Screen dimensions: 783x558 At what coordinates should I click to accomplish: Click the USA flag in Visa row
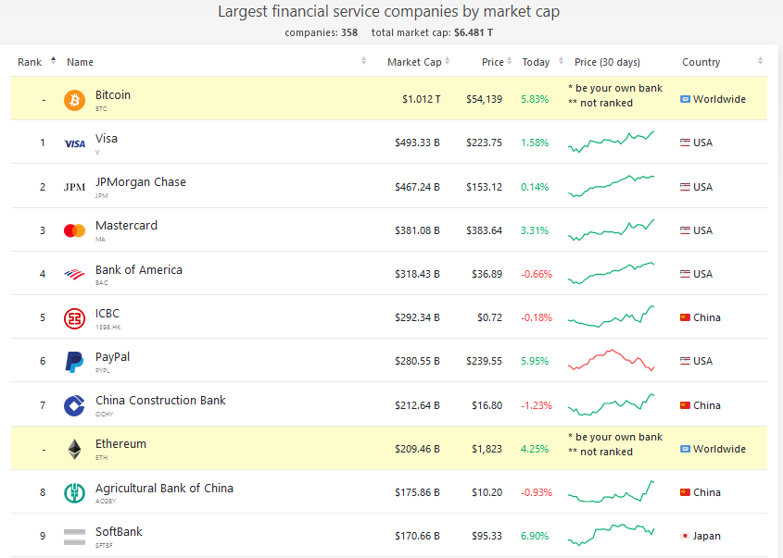click(685, 143)
